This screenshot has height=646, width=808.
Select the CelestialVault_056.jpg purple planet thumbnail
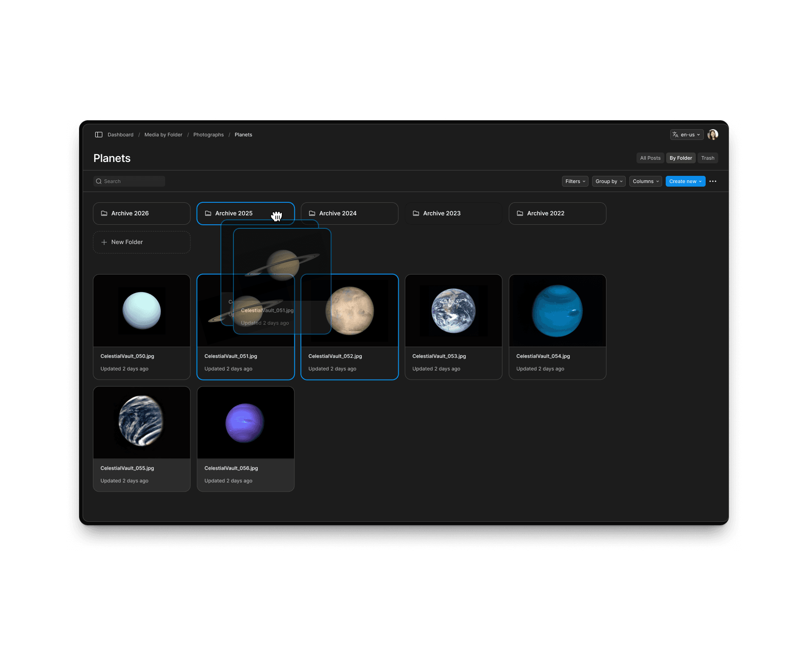click(x=246, y=423)
